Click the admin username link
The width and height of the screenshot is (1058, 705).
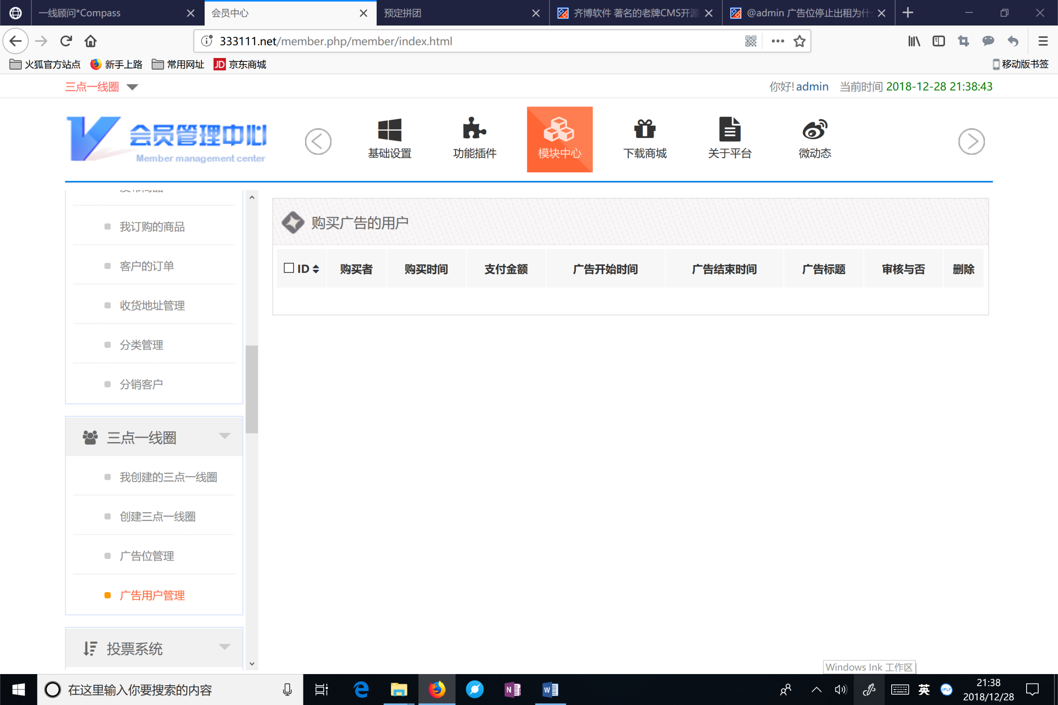point(812,87)
